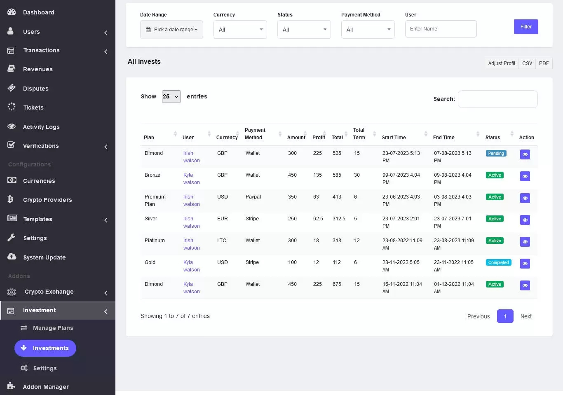The height and width of the screenshot is (395, 563).
Task: View the Bronze plan investment details
Action: pos(525,176)
